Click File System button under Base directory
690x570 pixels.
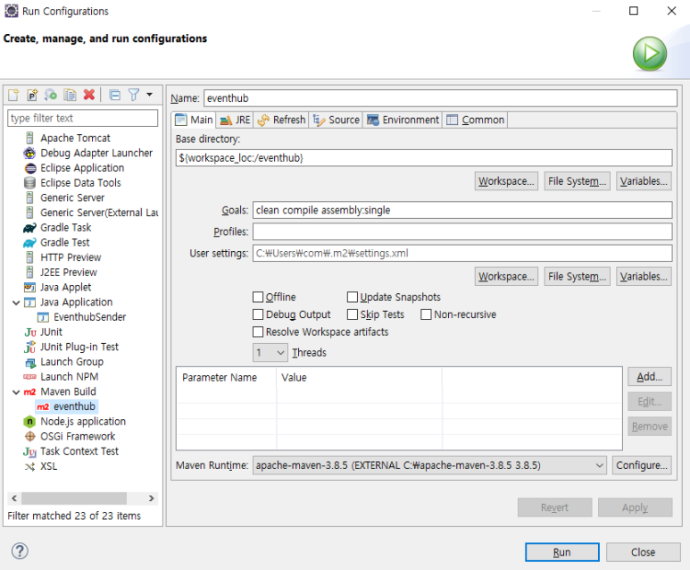point(577,181)
